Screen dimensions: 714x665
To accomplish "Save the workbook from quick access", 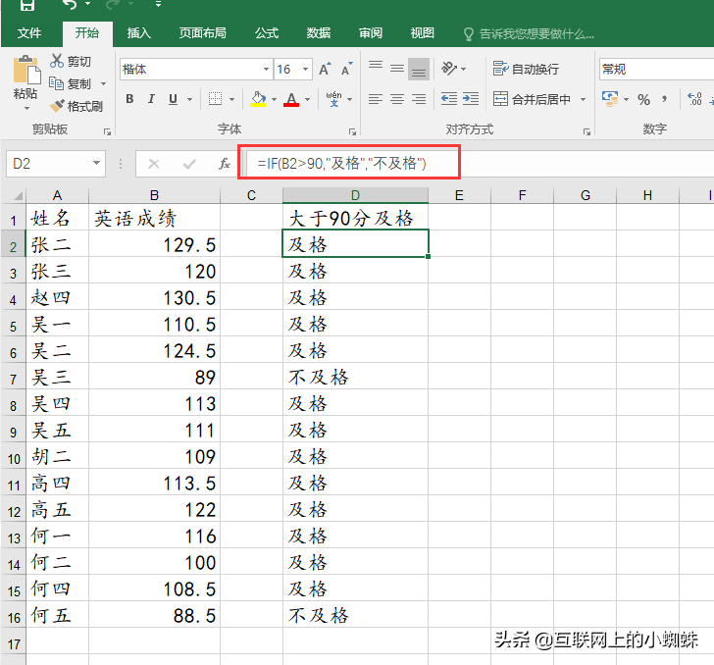I will [27, 5].
